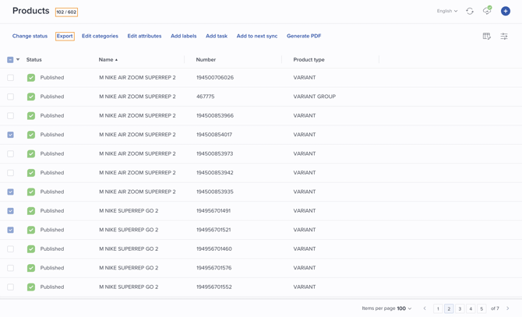This screenshot has width=522, height=317.
Task: Expand the English language dropdown
Action: [447, 12]
